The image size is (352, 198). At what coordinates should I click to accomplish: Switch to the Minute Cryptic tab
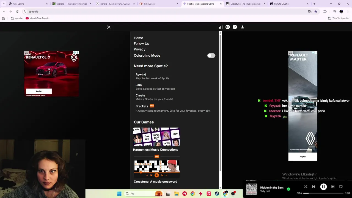click(x=289, y=4)
